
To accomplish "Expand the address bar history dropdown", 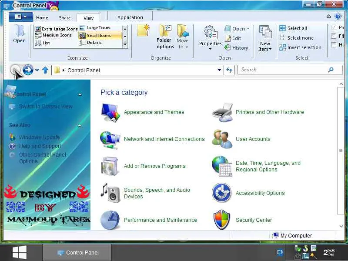I will pos(219,70).
